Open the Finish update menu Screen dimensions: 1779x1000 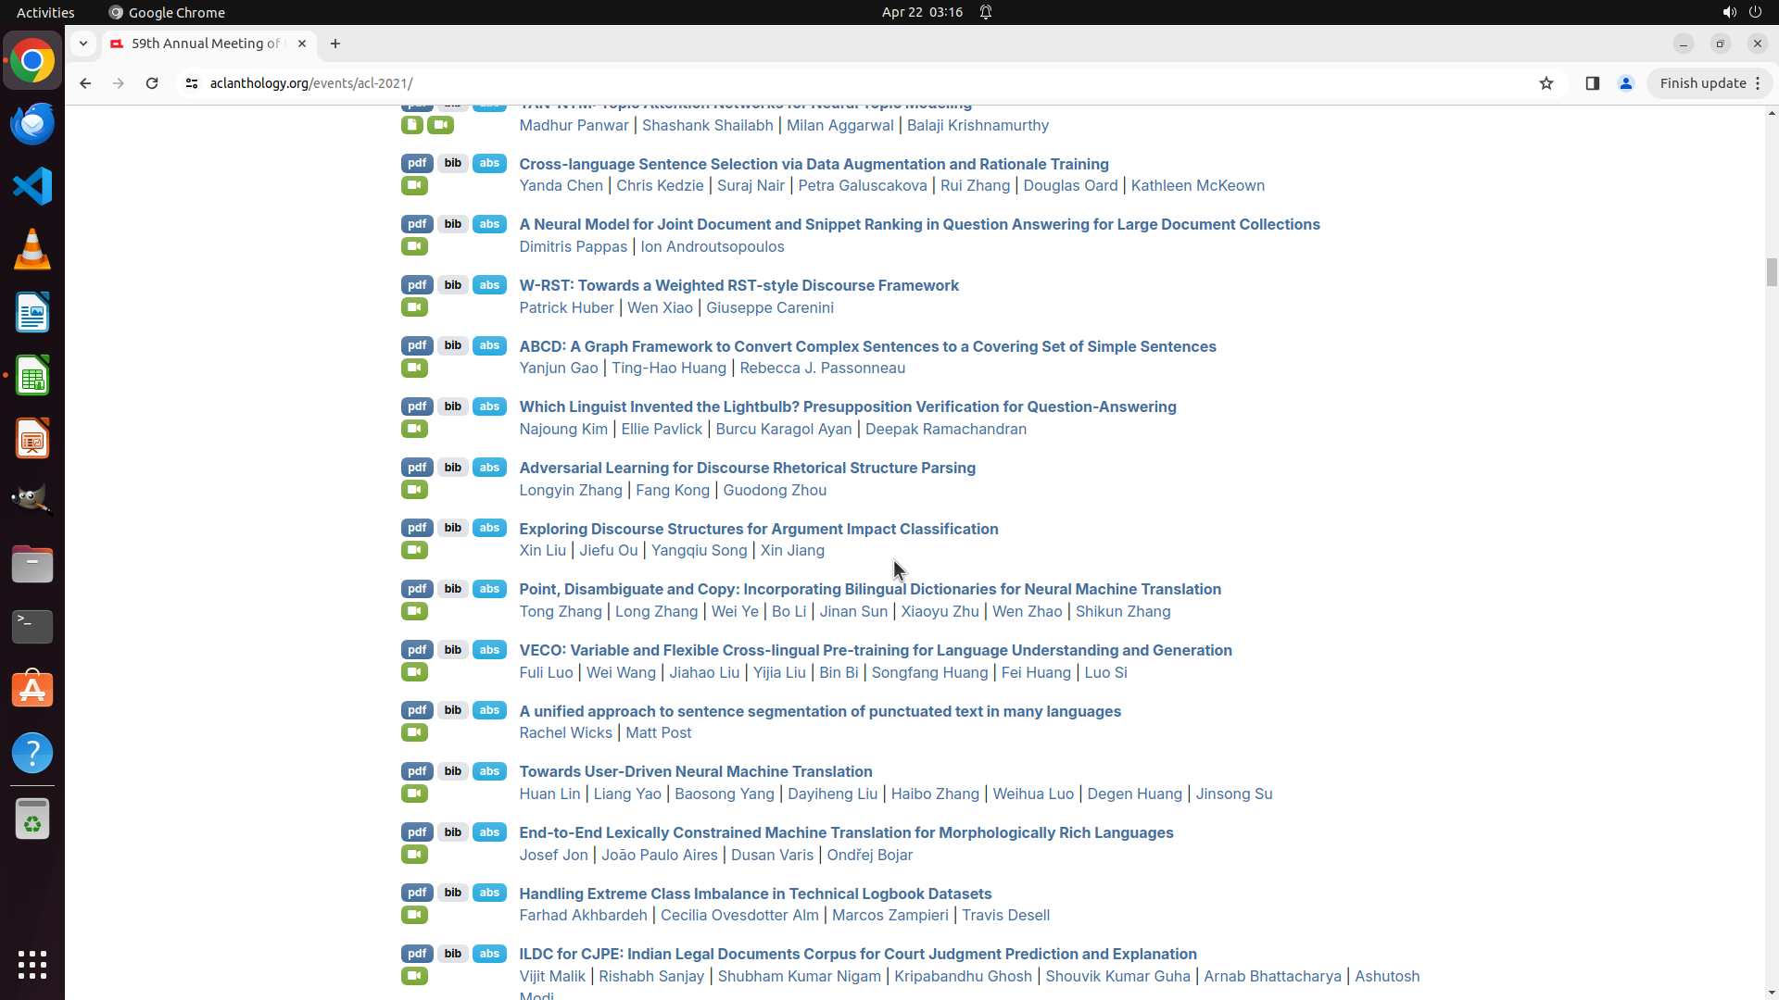click(x=1710, y=83)
